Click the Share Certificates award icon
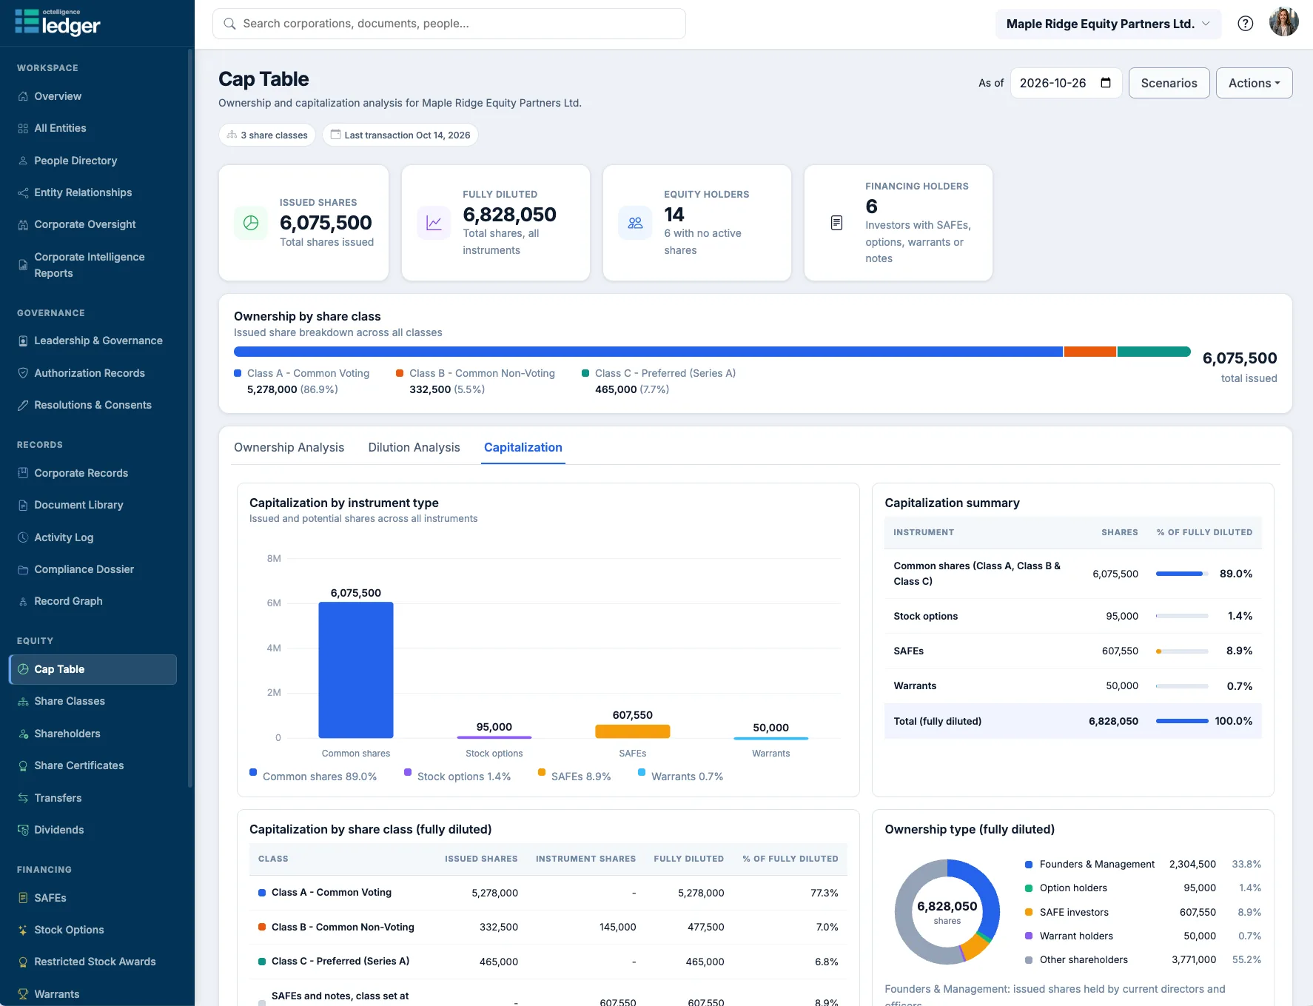1313x1006 pixels. 23,765
